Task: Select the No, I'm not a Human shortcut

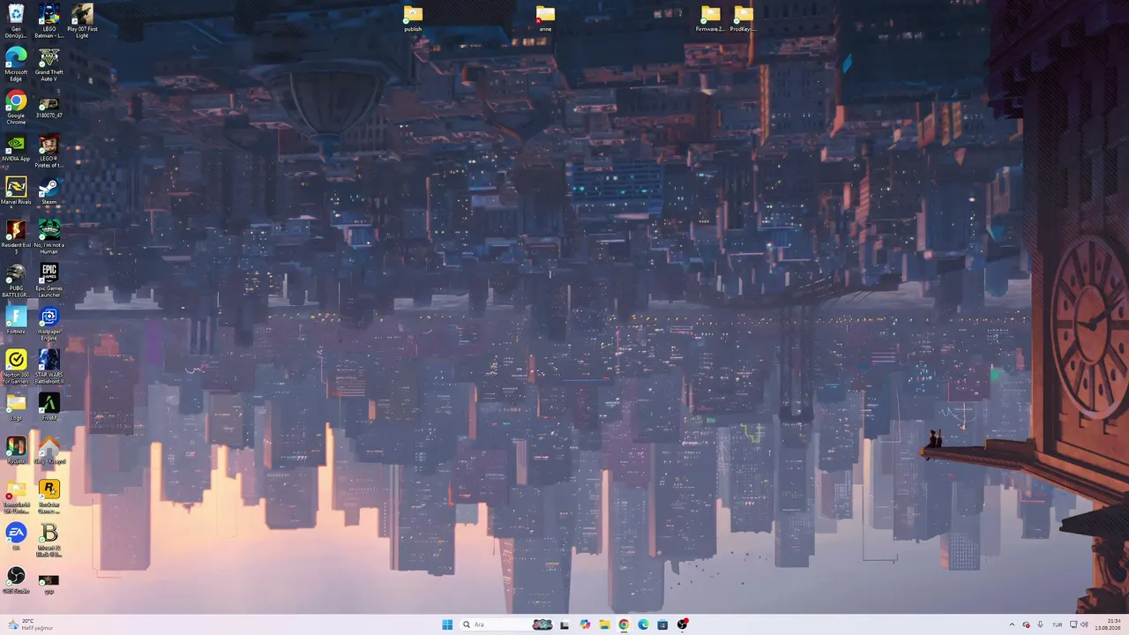Action: pyautogui.click(x=49, y=236)
